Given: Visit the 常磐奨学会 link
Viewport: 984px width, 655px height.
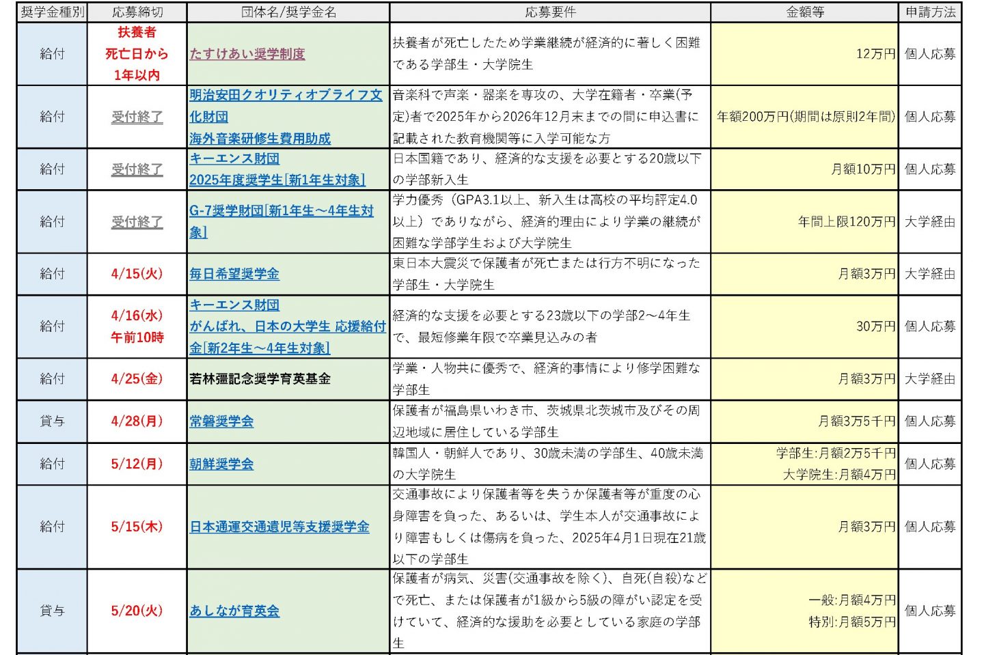Looking at the screenshot, I should pos(221,421).
